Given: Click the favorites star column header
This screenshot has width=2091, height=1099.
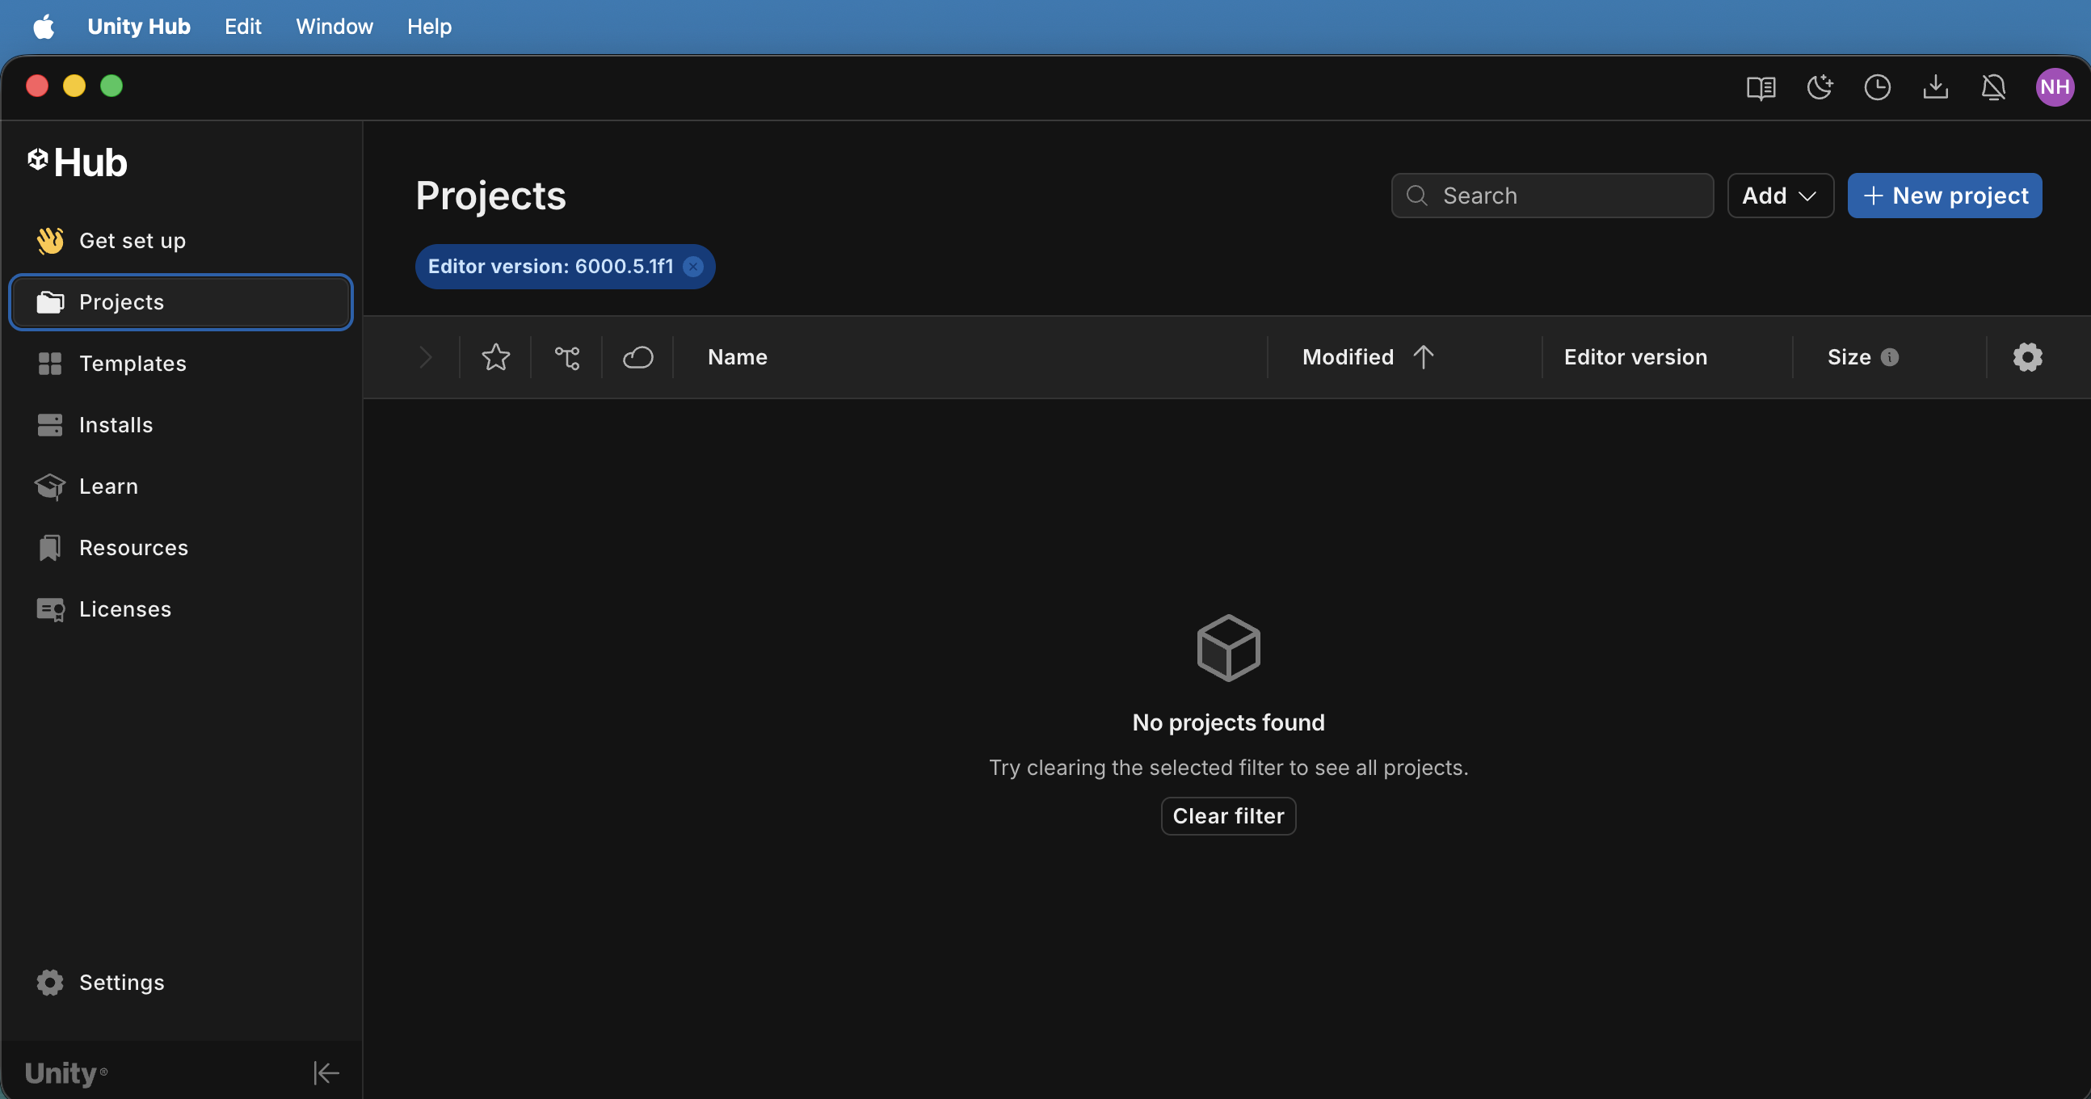Looking at the screenshot, I should pos(496,357).
